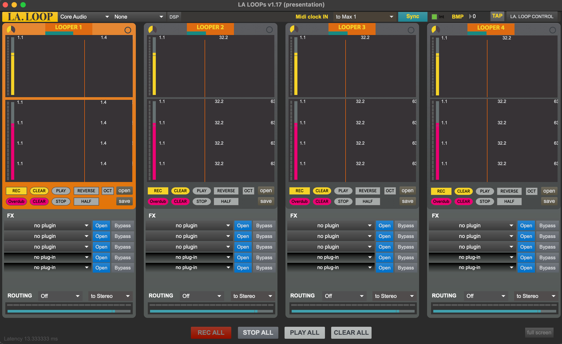Image resolution: width=562 pixels, height=344 pixels.
Task: Open the LA. LOOP CONTROL panel
Action: click(x=531, y=17)
